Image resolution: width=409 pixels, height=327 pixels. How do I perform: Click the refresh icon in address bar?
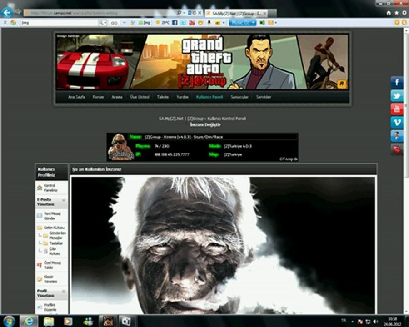point(195,13)
